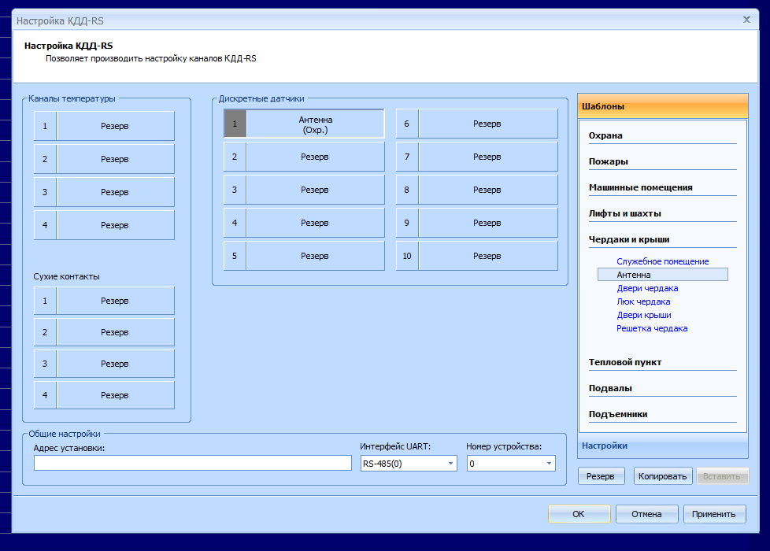Select Решетка чердака template item
The height and width of the screenshot is (551, 770).
(652, 328)
